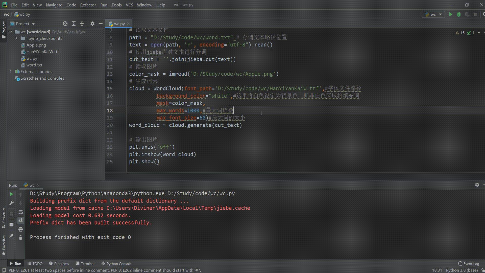Select the TODO tab in bottom panel
The height and width of the screenshot is (273, 485).
click(37, 263)
